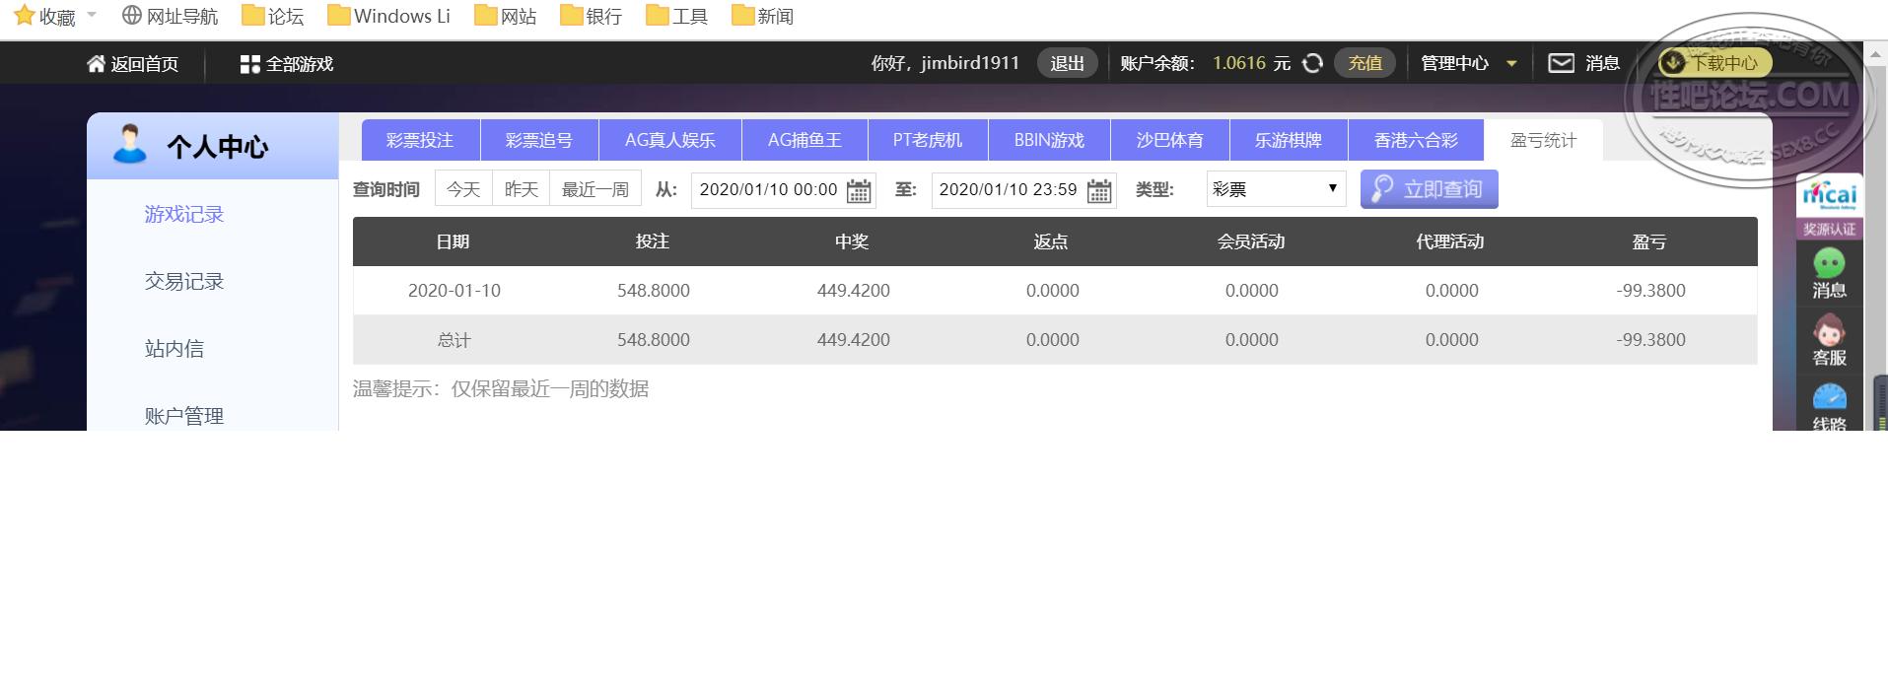Open the green chat bubble 消息 icon
This screenshot has height=687, width=1888.
coord(1829,264)
